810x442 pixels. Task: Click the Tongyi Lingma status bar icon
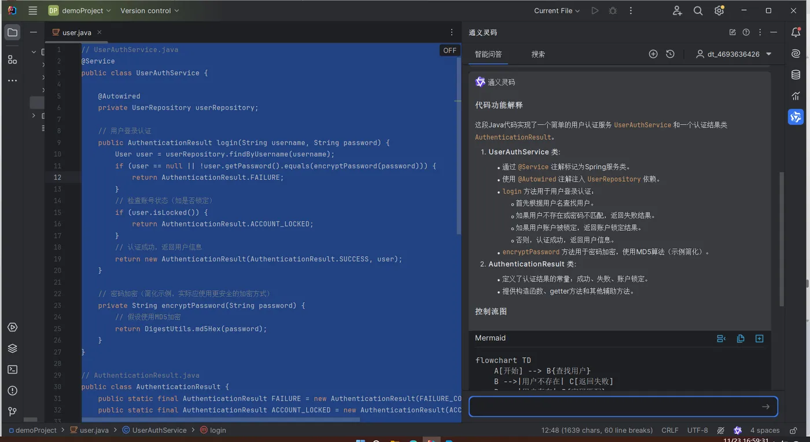(x=738, y=430)
